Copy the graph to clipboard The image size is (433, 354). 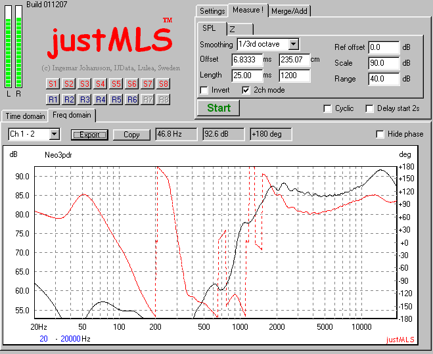click(131, 135)
